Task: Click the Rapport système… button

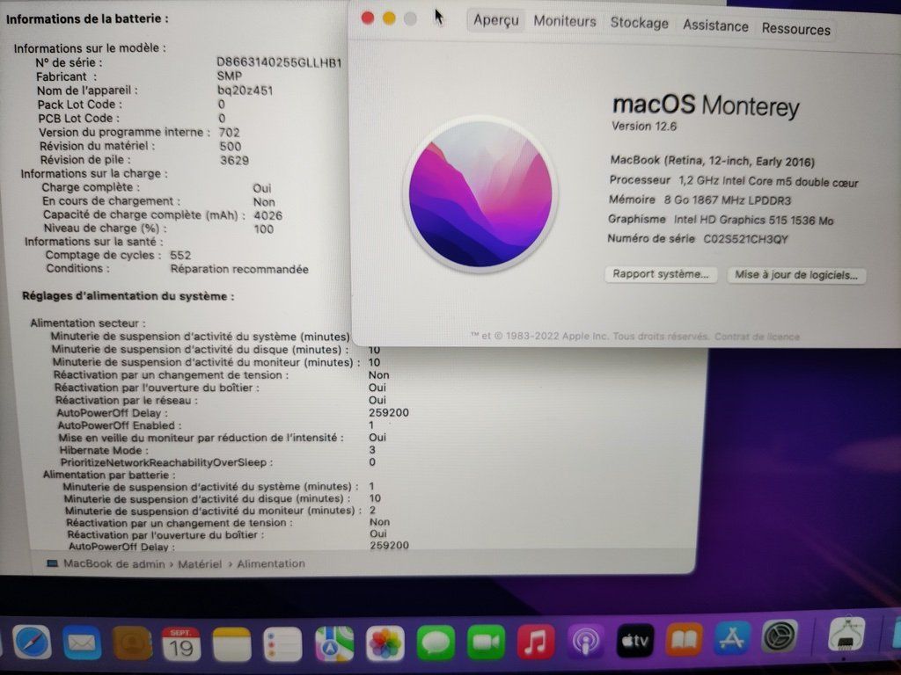Action: pos(660,274)
